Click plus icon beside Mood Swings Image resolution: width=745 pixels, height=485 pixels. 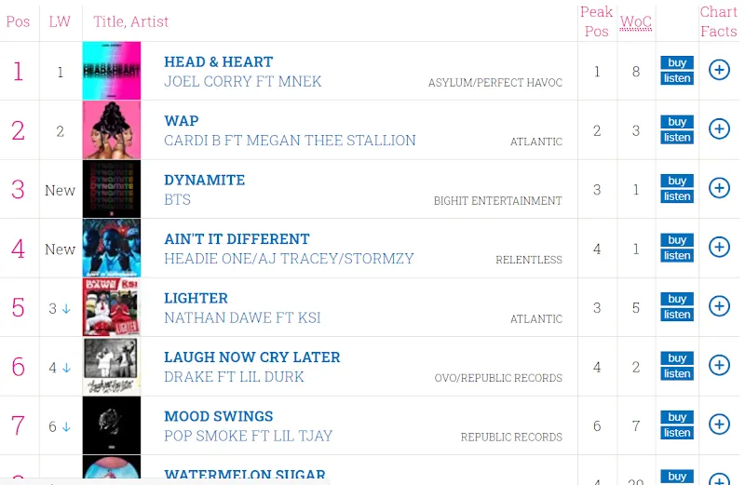719,424
